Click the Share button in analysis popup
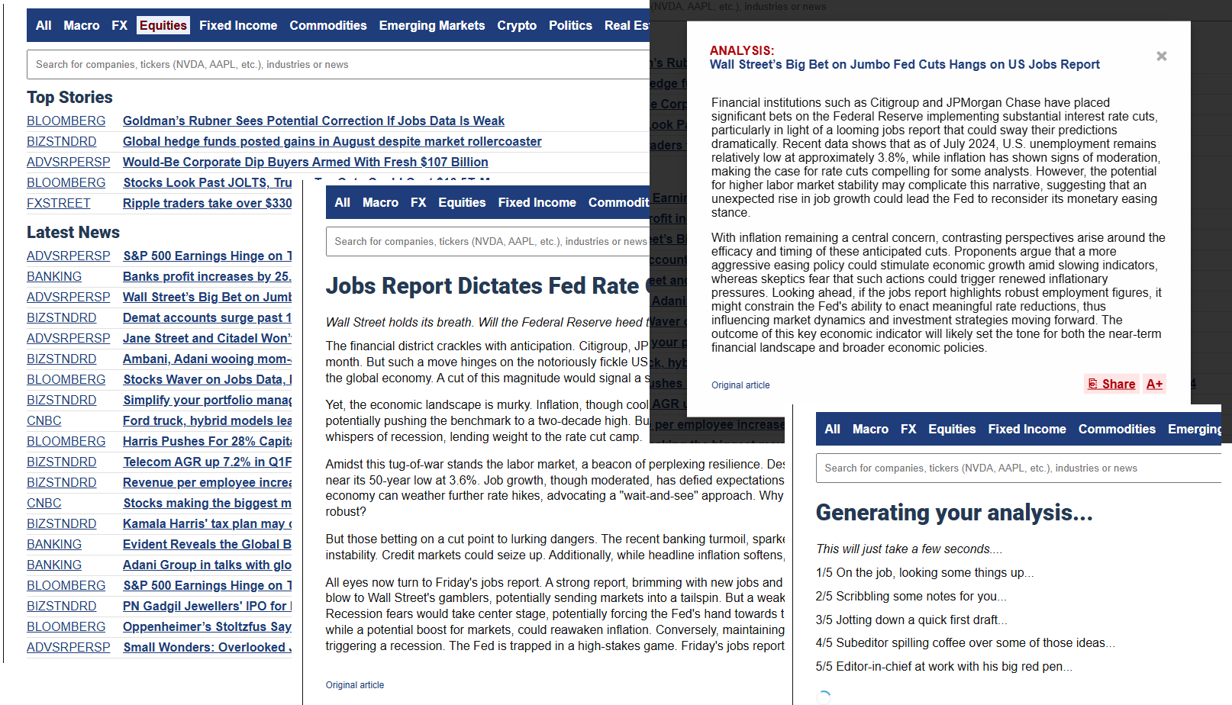This screenshot has height=705, width=1232. [1111, 384]
